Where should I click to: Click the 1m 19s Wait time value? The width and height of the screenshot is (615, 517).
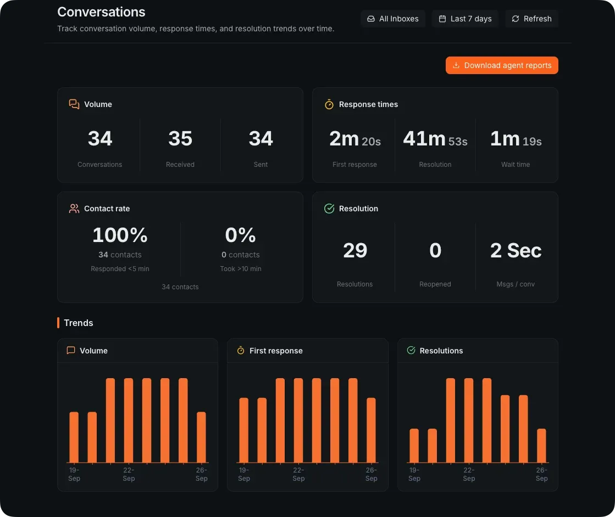pos(516,139)
